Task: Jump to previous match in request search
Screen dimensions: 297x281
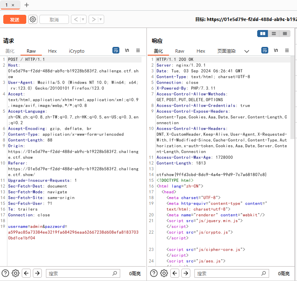Action: (x=26, y=273)
